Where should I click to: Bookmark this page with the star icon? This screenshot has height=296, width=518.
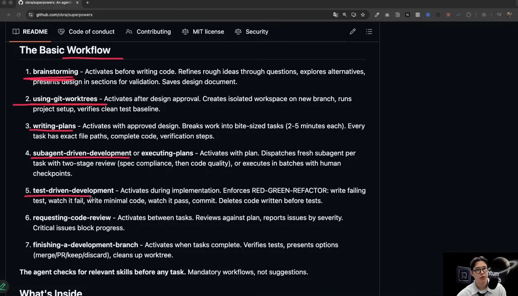[363, 15]
